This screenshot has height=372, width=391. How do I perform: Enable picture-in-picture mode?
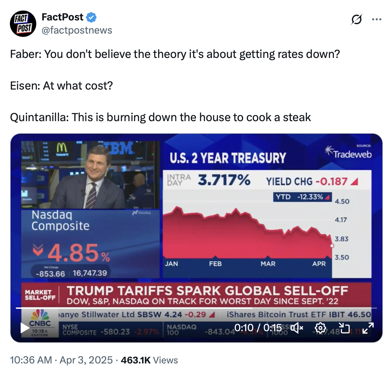(345, 328)
